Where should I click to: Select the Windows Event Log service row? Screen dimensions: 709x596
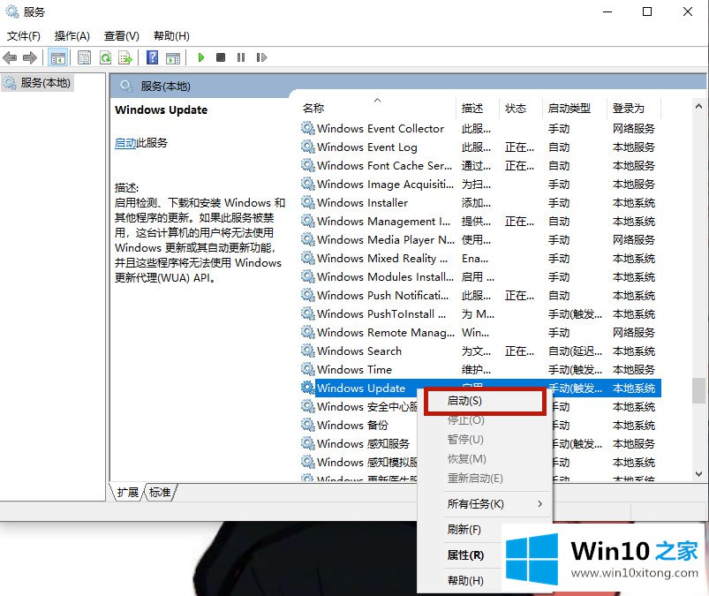coord(479,147)
